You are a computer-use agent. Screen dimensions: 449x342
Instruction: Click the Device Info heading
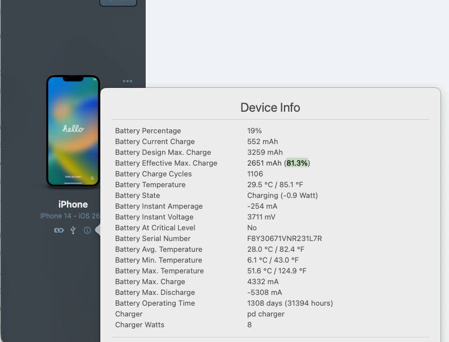(270, 108)
